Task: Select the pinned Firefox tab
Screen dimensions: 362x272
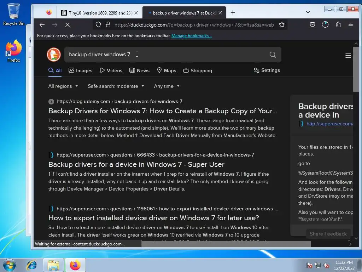Action: 49,12
